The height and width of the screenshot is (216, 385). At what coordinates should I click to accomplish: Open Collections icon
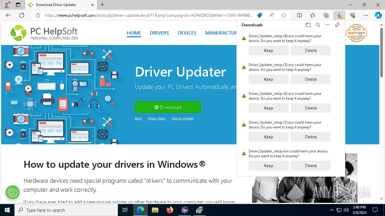326,15
